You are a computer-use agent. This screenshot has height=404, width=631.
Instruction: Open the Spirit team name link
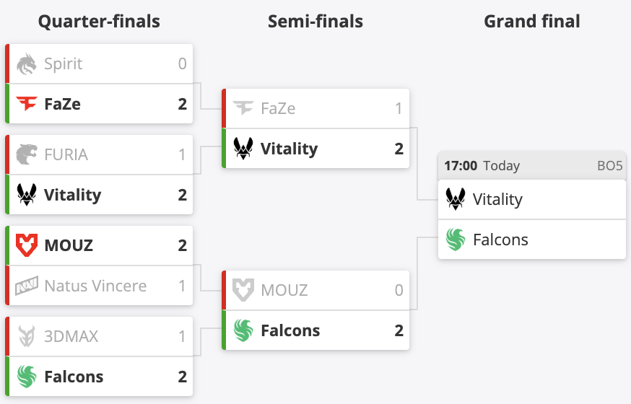[x=64, y=64]
